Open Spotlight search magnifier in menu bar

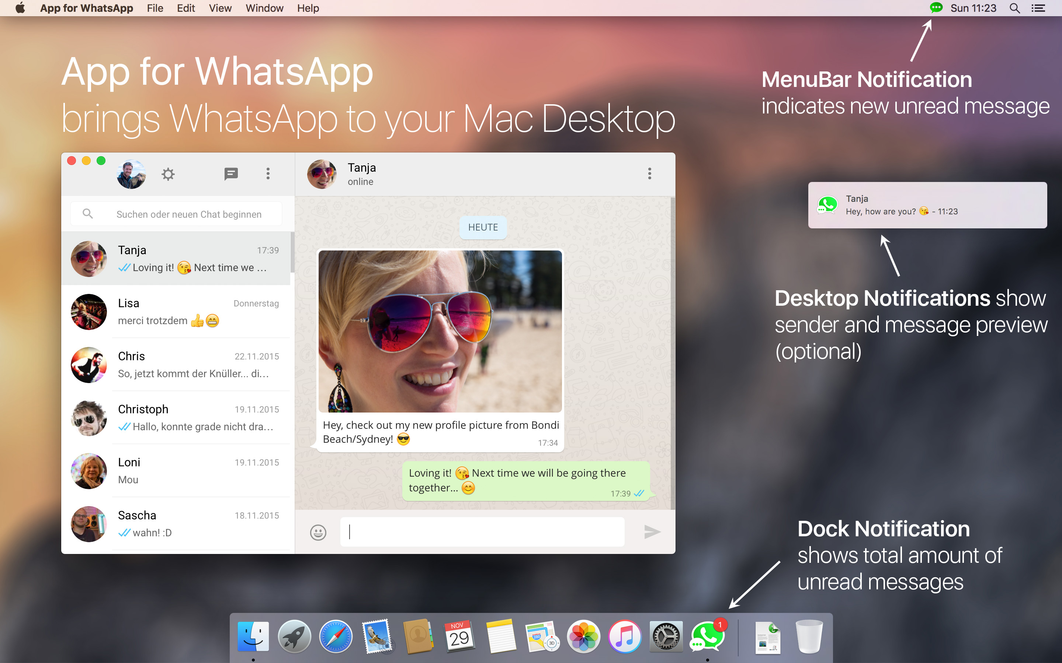tap(1014, 8)
